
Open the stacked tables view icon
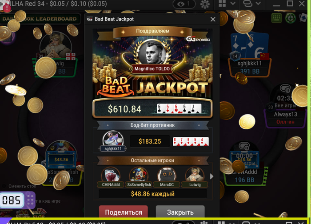click(248, 4)
